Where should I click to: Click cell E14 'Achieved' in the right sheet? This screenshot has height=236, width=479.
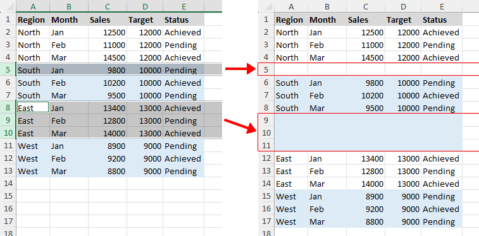pyautogui.click(x=442, y=184)
